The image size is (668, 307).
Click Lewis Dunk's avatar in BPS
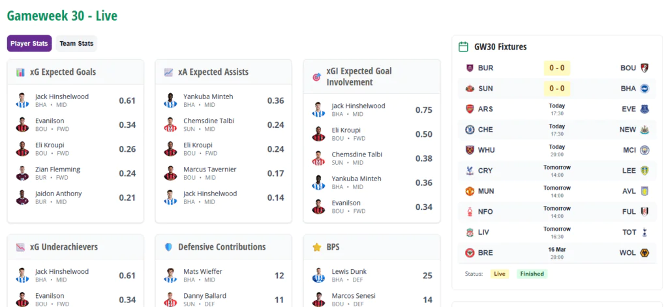pyautogui.click(x=318, y=276)
